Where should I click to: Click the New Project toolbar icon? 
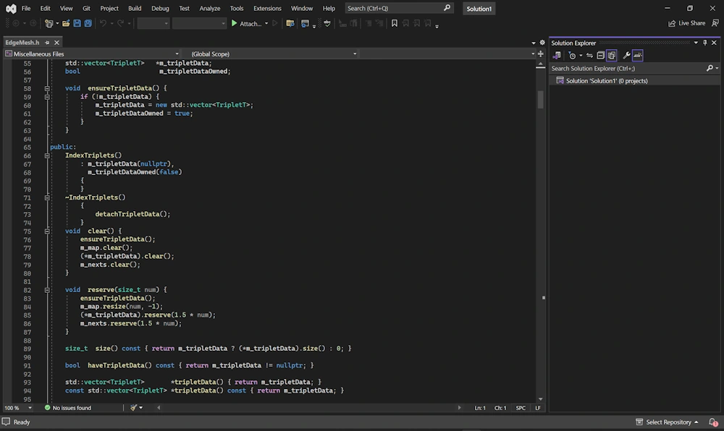49,23
